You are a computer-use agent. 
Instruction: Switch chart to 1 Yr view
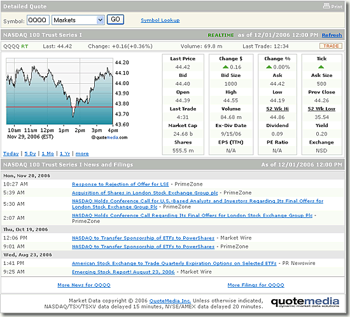[x=65, y=154]
